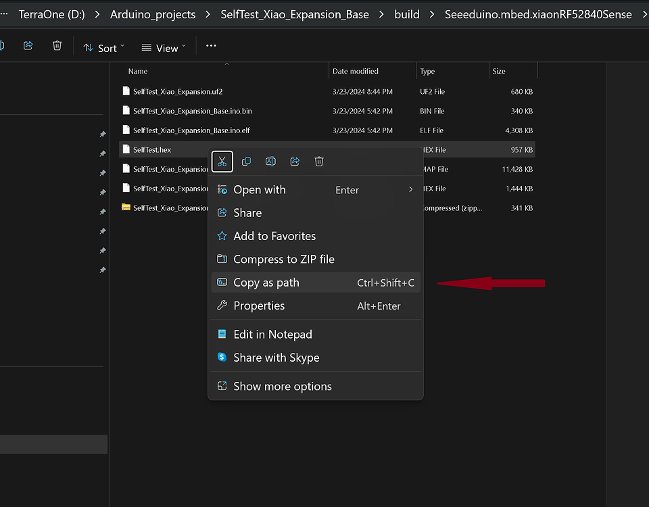Image resolution: width=649 pixels, height=507 pixels.
Task: Select Share in the context menu
Action: (316, 213)
